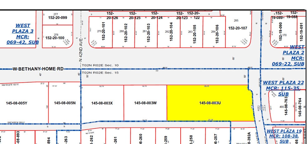Click lot 170 parcel 152-19-090

[x=280, y=31]
